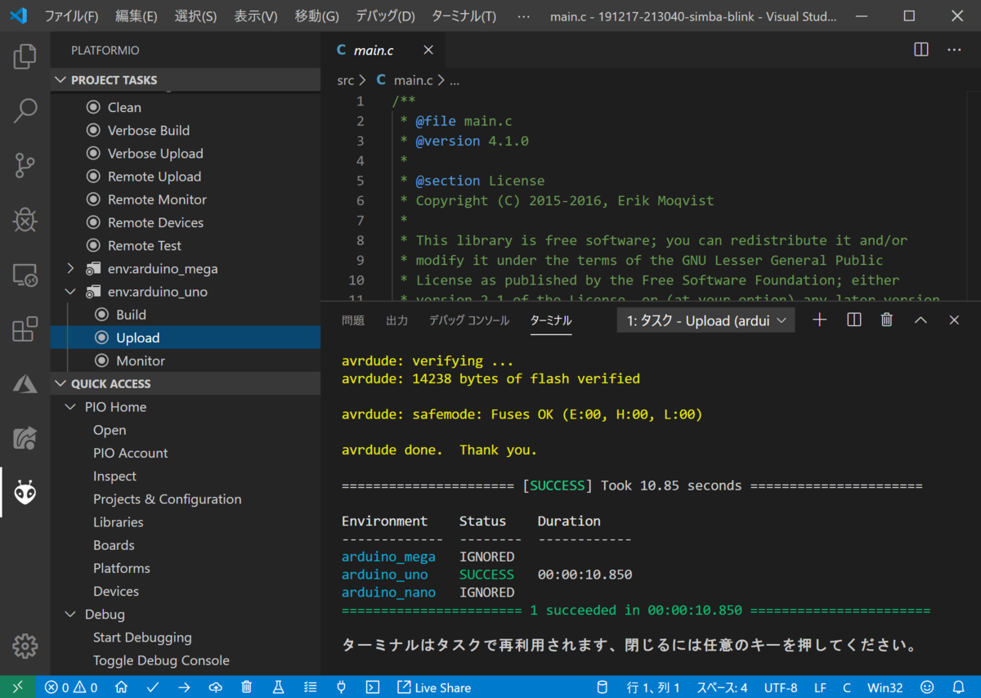Expand the env:arduino_mega tree node
Image resolution: width=981 pixels, height=698 pixels.
click(70, 268)
